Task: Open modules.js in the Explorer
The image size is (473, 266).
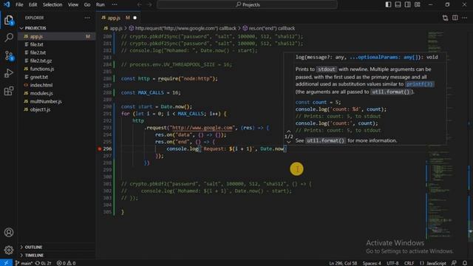Action: [x=57, y=93]
